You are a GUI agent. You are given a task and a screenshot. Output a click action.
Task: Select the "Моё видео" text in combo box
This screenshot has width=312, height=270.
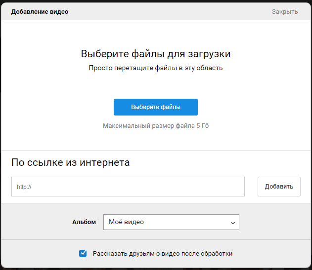coord(126,222)
